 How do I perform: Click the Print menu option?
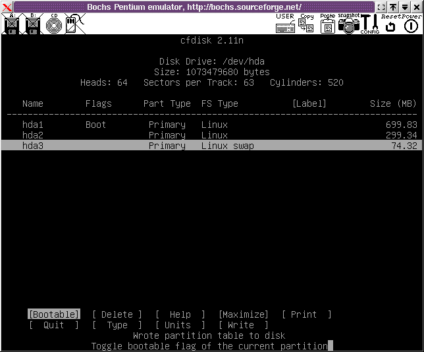coord(307,314)
